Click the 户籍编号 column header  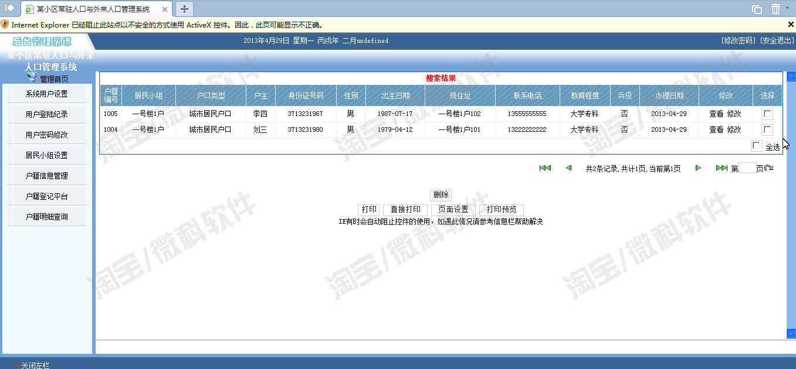click(x=111, y=95)
